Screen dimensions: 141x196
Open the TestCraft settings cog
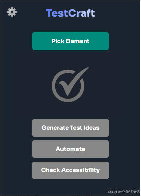click(12, 12)
